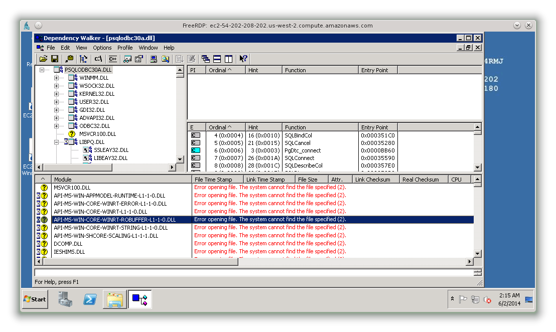This screenshot has height=332, width=556.
Task: Click the Copy clipboard toolbar icon
Action: [69, 59]
